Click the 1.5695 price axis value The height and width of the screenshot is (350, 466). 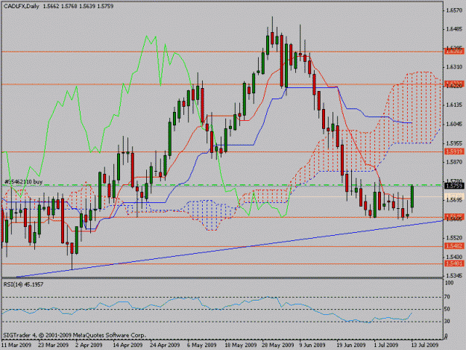click(454, 200)
